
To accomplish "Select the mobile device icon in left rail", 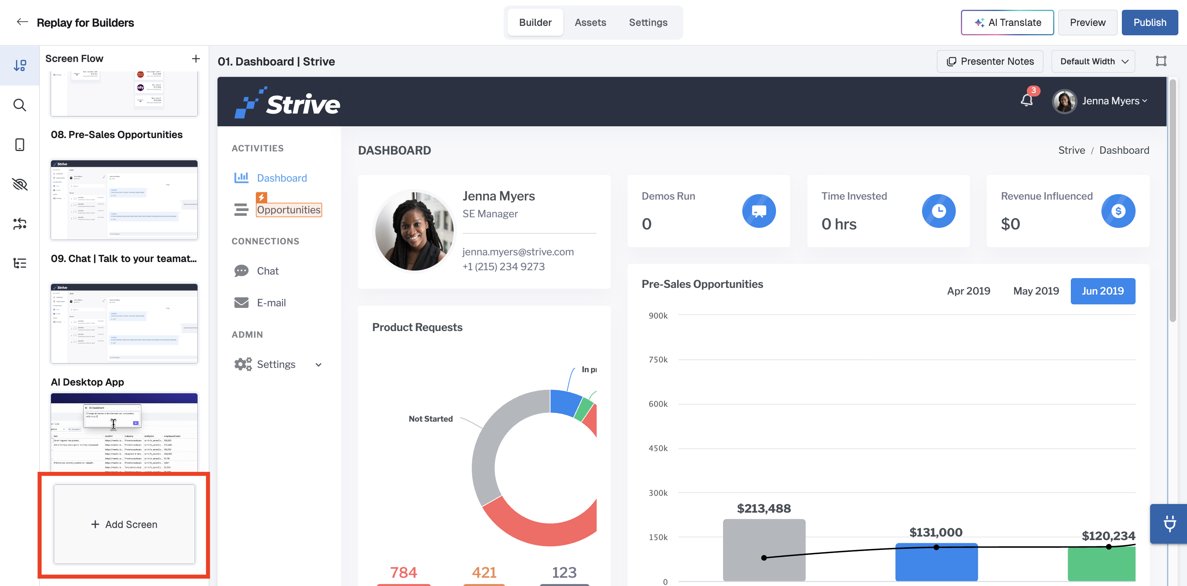I will (20, 145).
